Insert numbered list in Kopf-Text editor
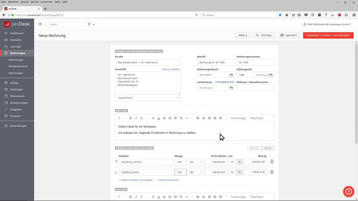The height and width of the screenshot is (201, 358). [164, 118]
